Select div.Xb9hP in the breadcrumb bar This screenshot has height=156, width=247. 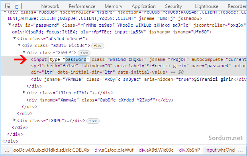(189, 150)
